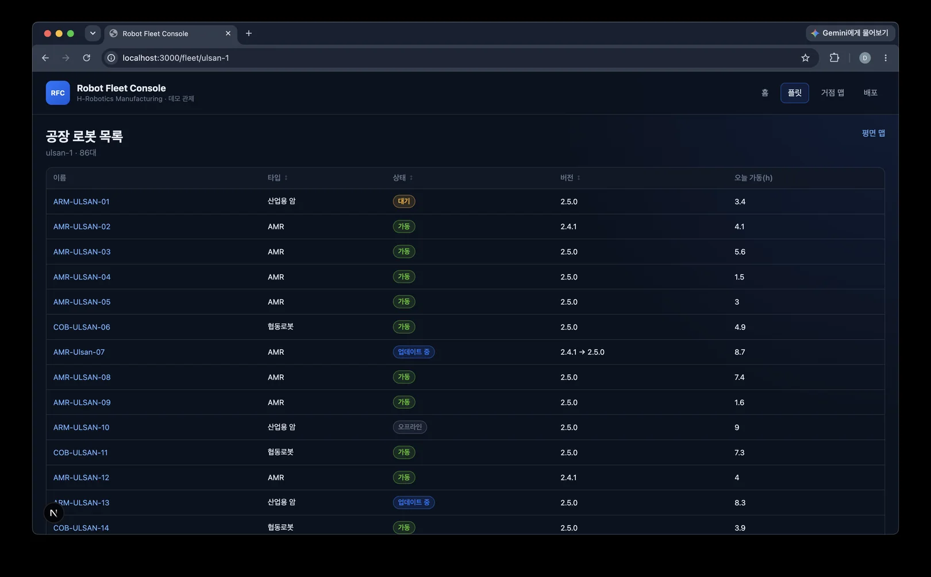
Task: Switch to the 거점 맵 nav tab
Action: (x=833, y=93)
